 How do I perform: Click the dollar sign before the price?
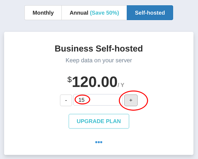coord(70,79)
